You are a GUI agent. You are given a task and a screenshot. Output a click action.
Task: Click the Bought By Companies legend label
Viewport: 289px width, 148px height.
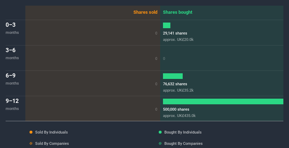coord(183,143)
